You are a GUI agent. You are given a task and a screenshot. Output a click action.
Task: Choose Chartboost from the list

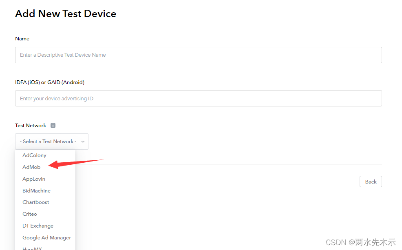(35, 202)
